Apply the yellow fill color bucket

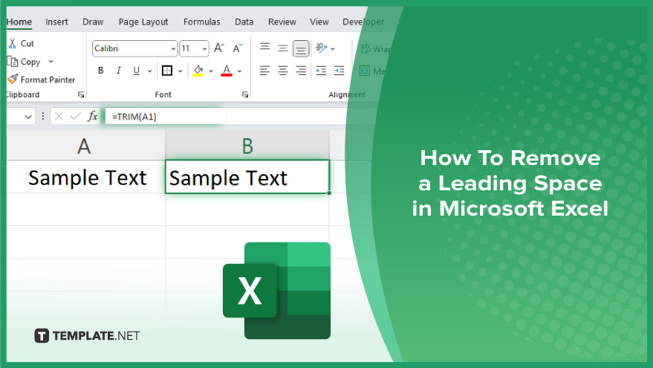[x=198, y=71]
